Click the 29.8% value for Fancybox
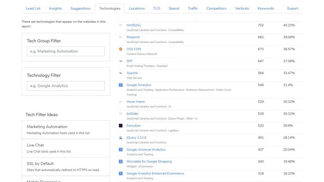 pos(288,126)
